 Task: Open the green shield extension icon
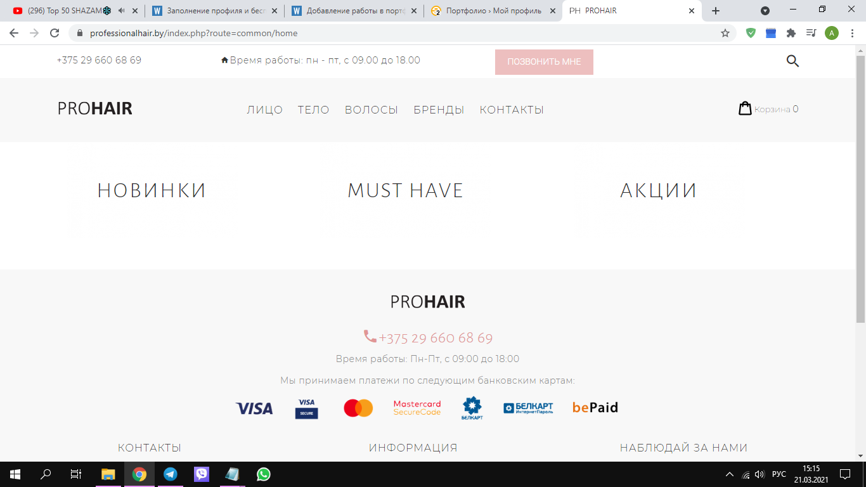point(751,33)
